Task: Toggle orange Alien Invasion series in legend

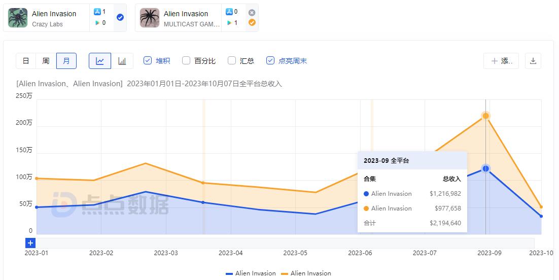Action: click(306, 273)
